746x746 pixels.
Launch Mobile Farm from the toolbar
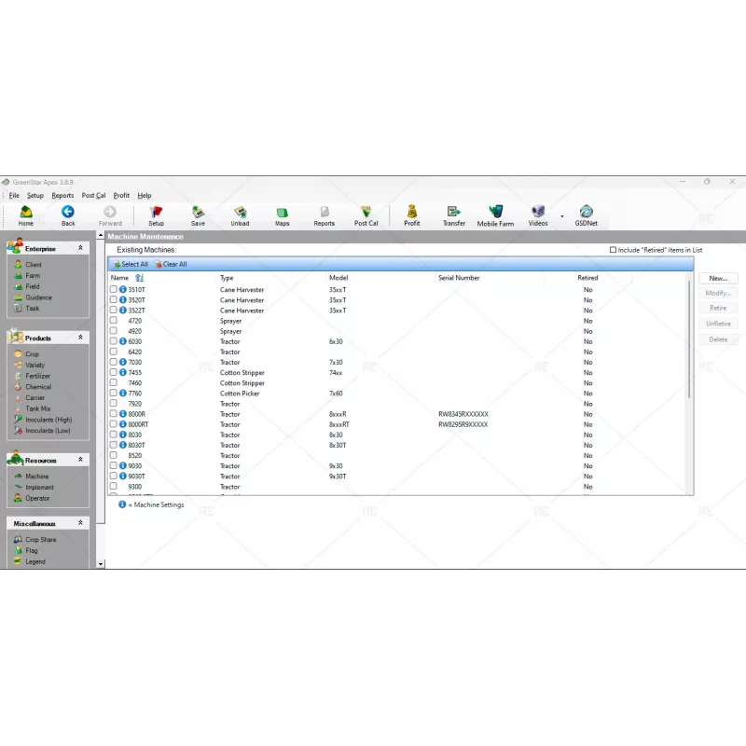tap(495, 214)
